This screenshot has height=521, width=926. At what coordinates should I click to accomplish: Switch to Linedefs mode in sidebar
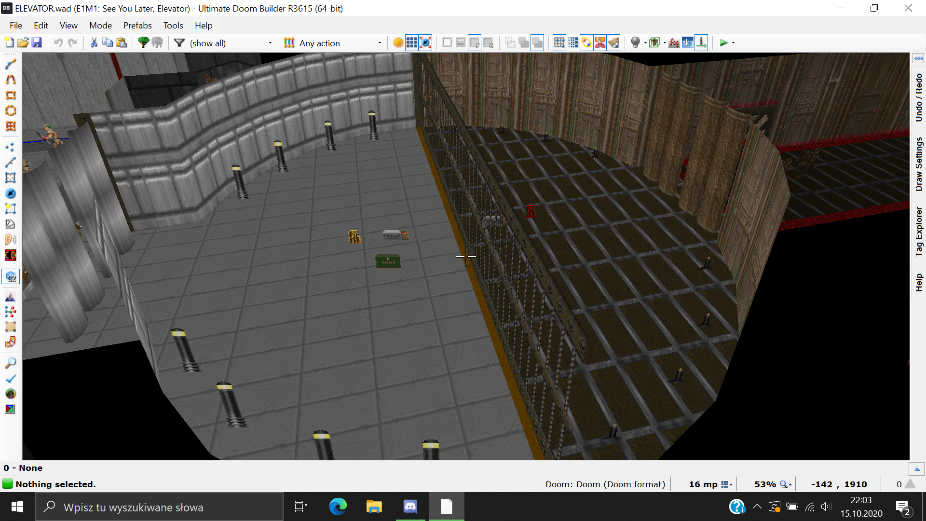11,163
